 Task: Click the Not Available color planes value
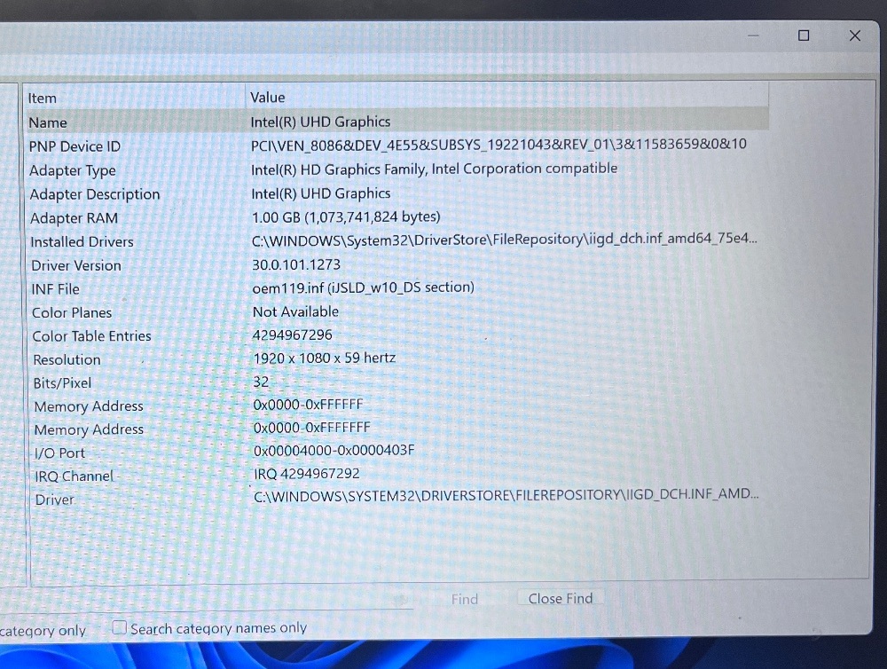point(295,311)
